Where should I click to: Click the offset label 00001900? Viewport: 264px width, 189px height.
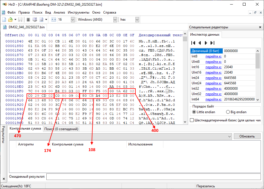pos(14,96)
